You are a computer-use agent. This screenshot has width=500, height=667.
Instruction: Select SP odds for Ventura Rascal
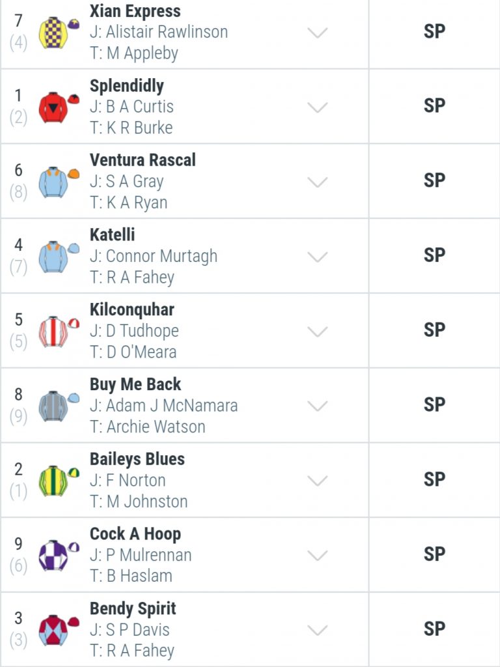tap(434, 181)
